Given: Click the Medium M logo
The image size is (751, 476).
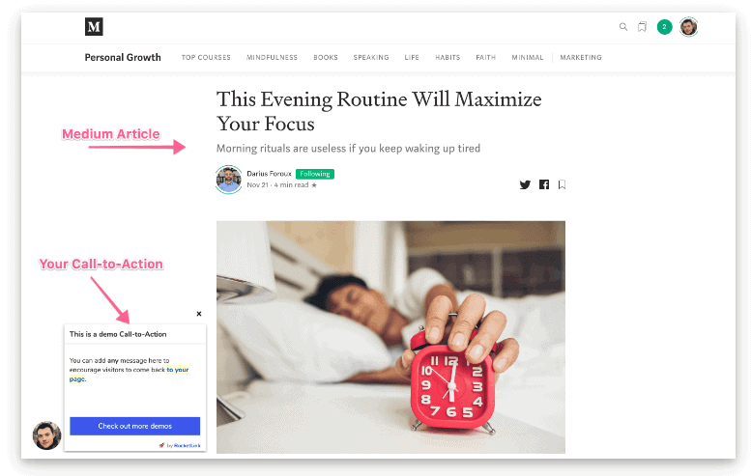Looking at the screenshot, I should (x=94, y=27).
